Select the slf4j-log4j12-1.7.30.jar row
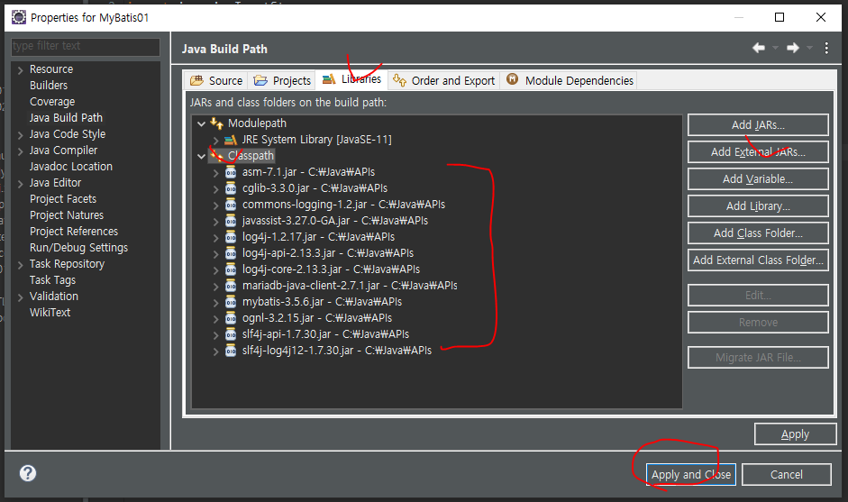848x502 pixels. point(337,351)
